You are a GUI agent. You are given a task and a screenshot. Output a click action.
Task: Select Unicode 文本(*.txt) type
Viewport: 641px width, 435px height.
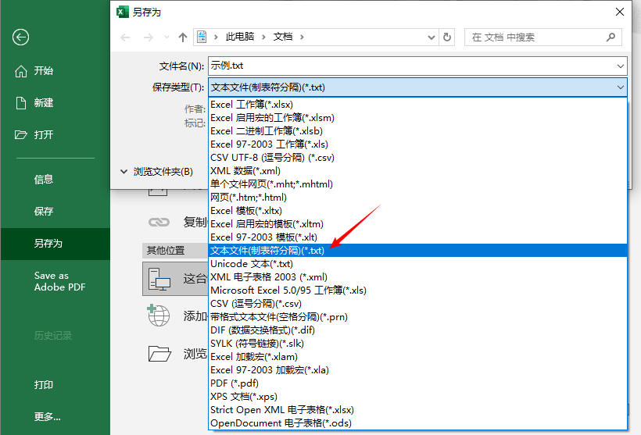click(417, 264)
